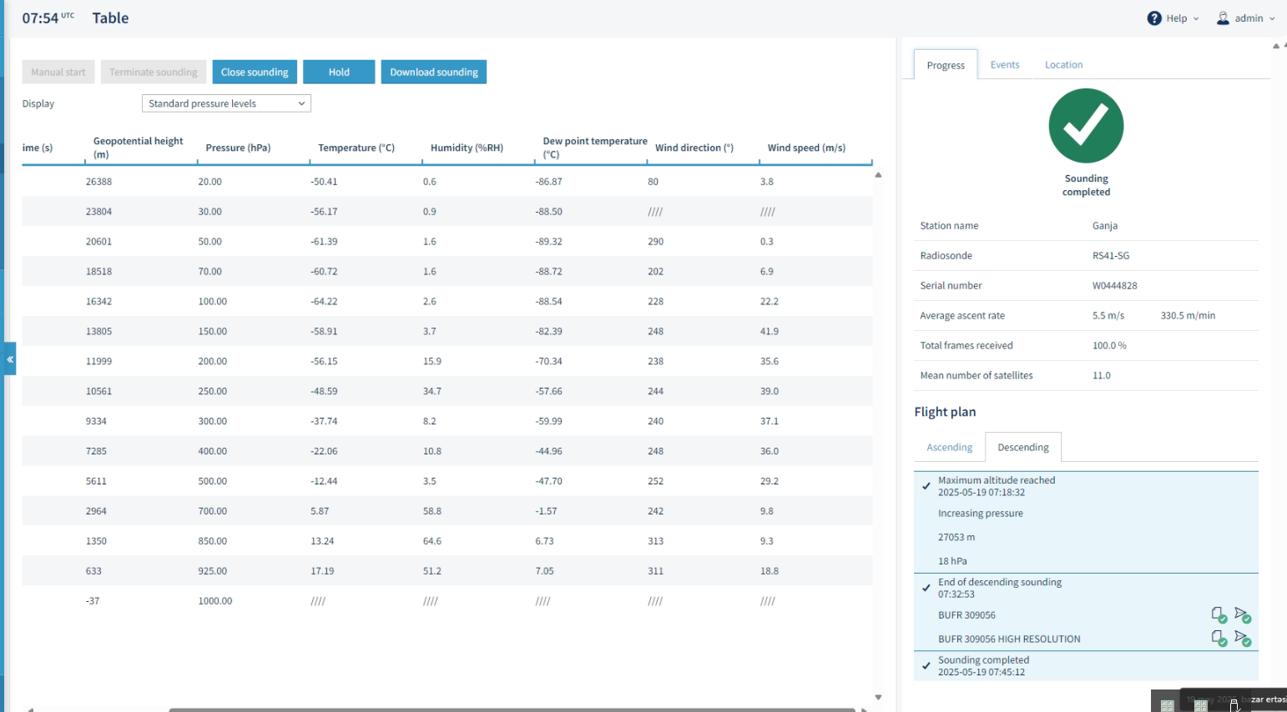Click the horizontal scrollbar at table bottom
This screenshot has width=1287, height=712.
pyautogui.click(x=512, y=709)
